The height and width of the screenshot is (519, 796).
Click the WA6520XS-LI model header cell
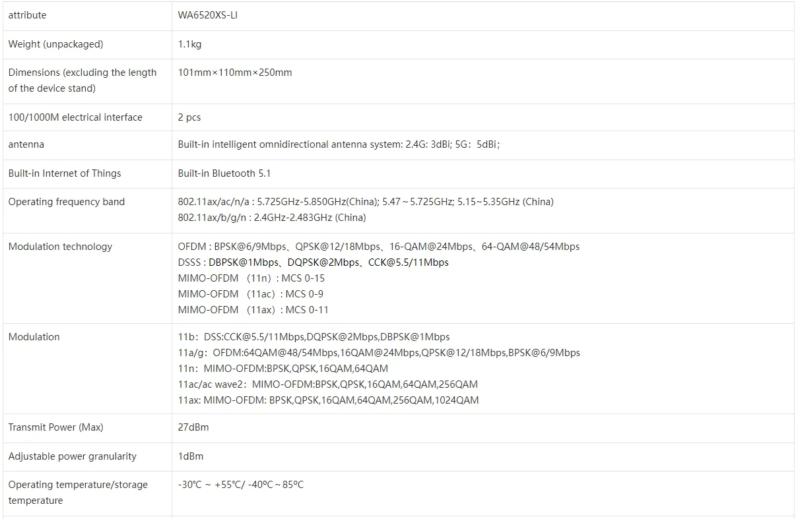pyautogui.click(x=207, y=15)
